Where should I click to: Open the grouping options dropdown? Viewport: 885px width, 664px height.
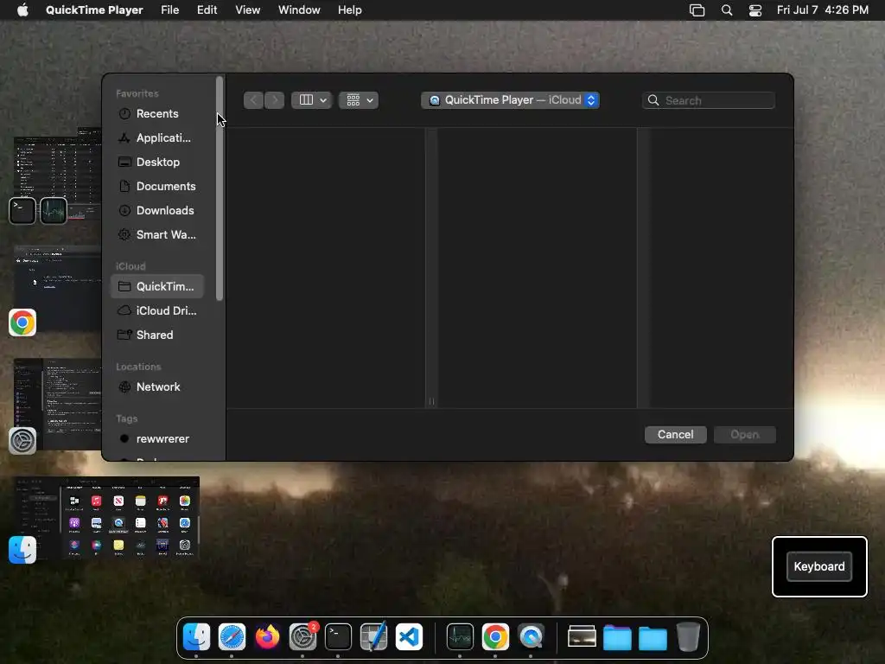(x=359, y=100)
